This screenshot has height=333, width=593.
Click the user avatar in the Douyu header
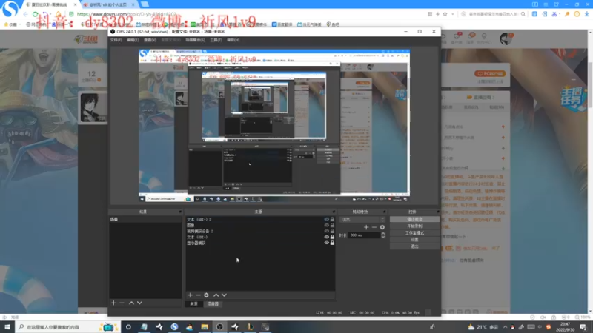click(506, 39)
